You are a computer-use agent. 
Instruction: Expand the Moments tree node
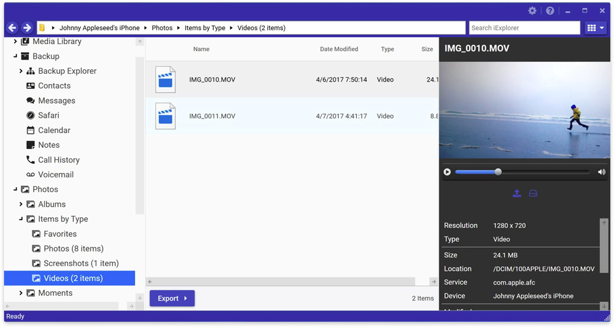pyautogui.click(x=21, y=293)
